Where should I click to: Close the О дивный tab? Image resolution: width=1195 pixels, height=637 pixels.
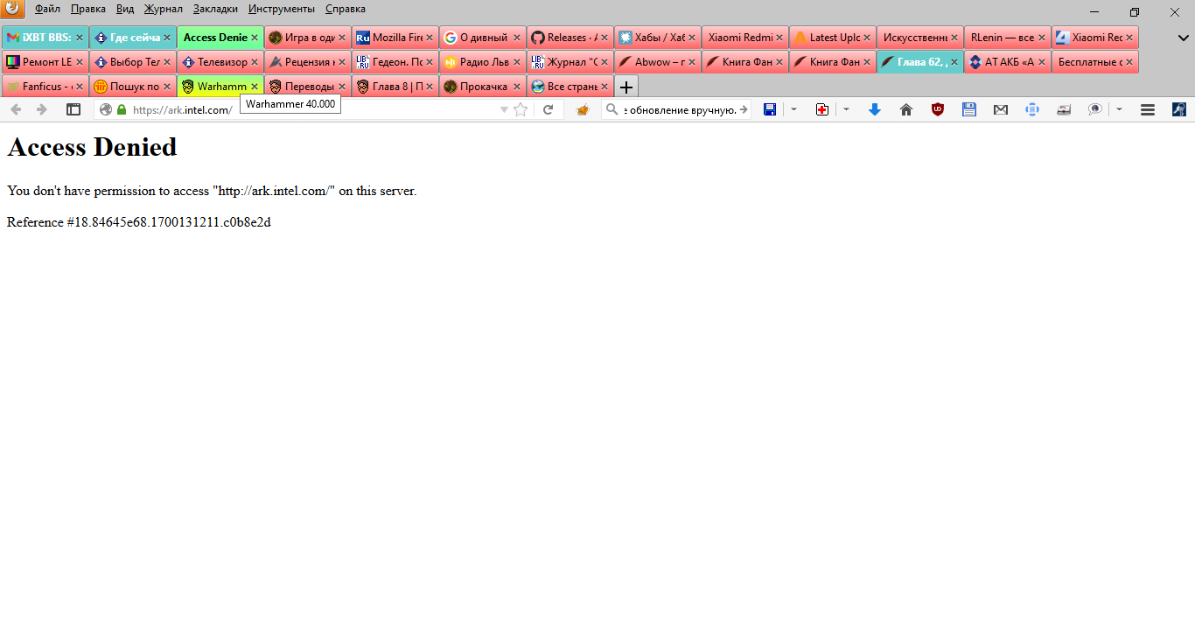(517, 38)
